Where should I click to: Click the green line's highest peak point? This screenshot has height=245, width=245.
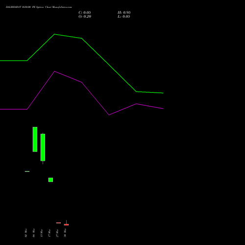point(54,34)
